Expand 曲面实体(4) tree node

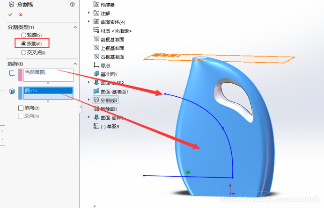pos(89,21)
